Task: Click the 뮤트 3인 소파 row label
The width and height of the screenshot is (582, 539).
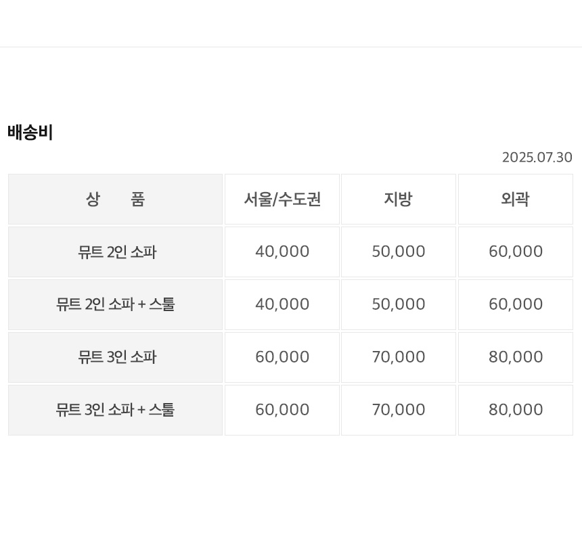Action: 116,358
